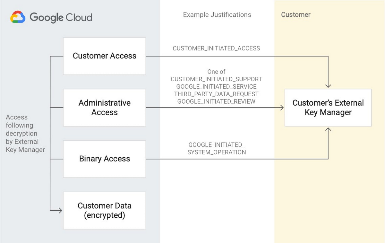
Task: Click the Google Cloud wordmark text
Action: (61, 17)
